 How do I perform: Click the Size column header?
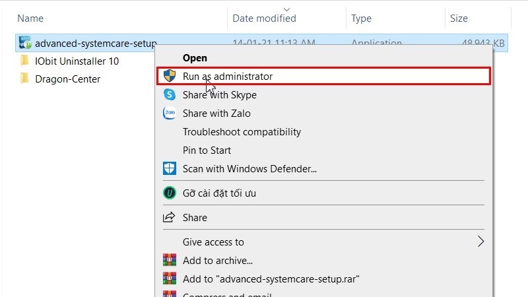[x=459, y=18]
